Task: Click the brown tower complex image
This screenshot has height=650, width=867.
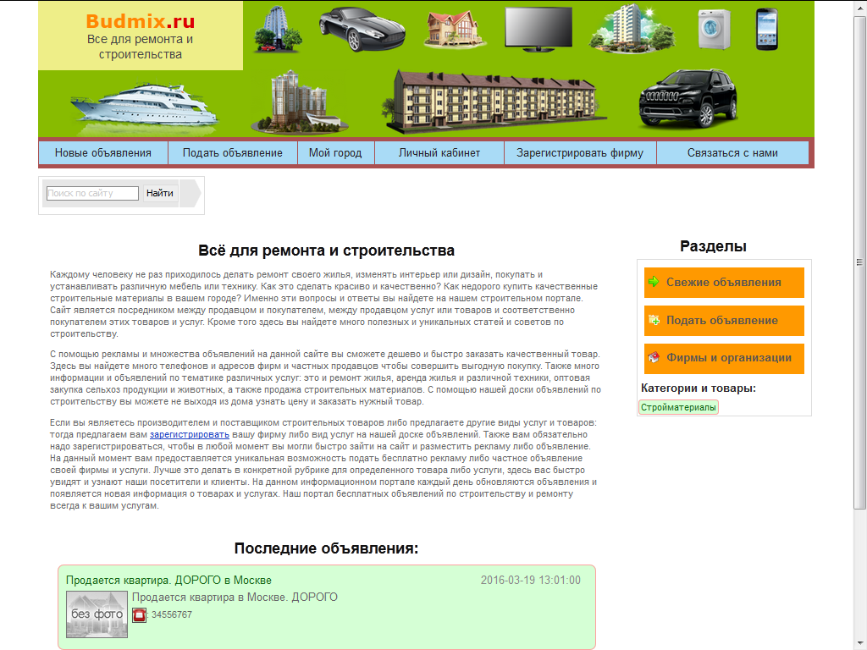Action: point(299,102)
